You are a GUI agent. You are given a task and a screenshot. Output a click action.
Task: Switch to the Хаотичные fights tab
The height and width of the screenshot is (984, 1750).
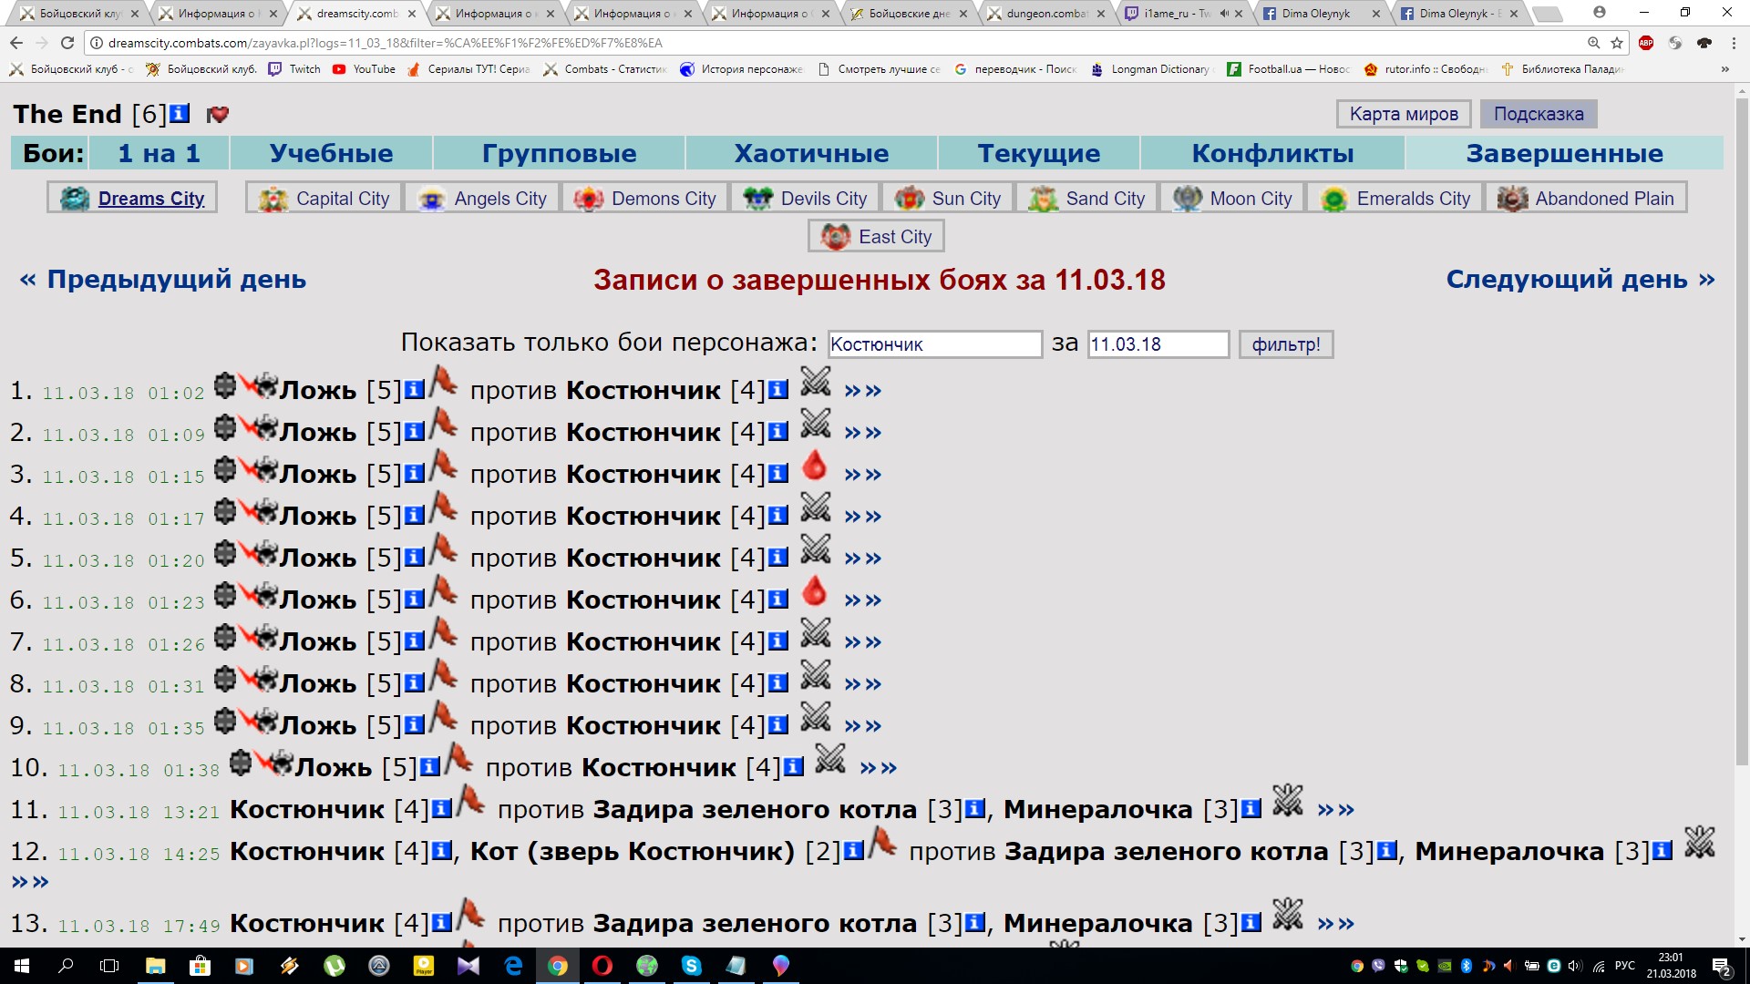click(x=811, y=153)
